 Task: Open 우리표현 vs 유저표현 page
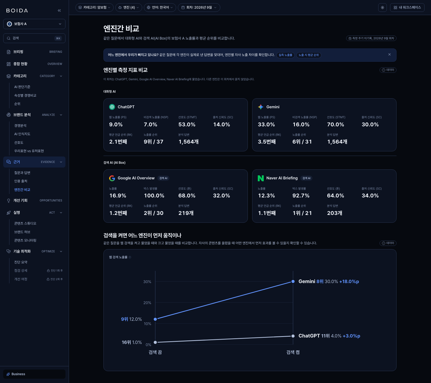29,151
